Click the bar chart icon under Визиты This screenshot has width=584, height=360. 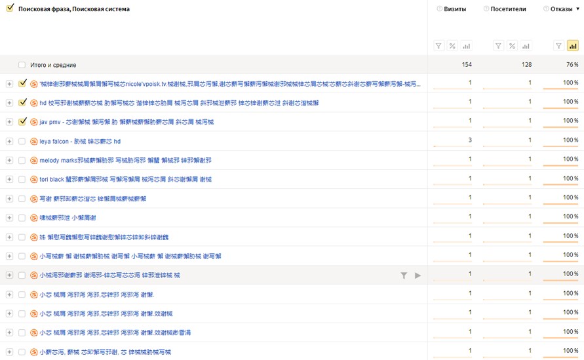pyautogui.click(x=466, y=47)
